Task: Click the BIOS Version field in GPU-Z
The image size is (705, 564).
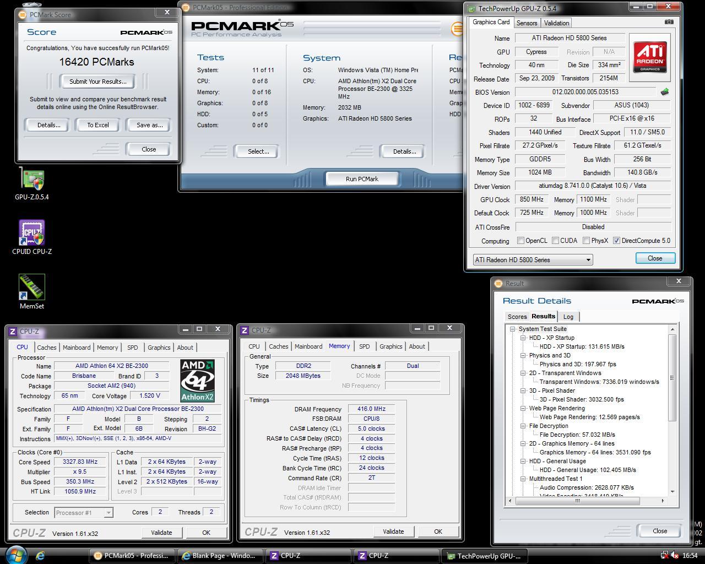Action: tap(585, 92)
